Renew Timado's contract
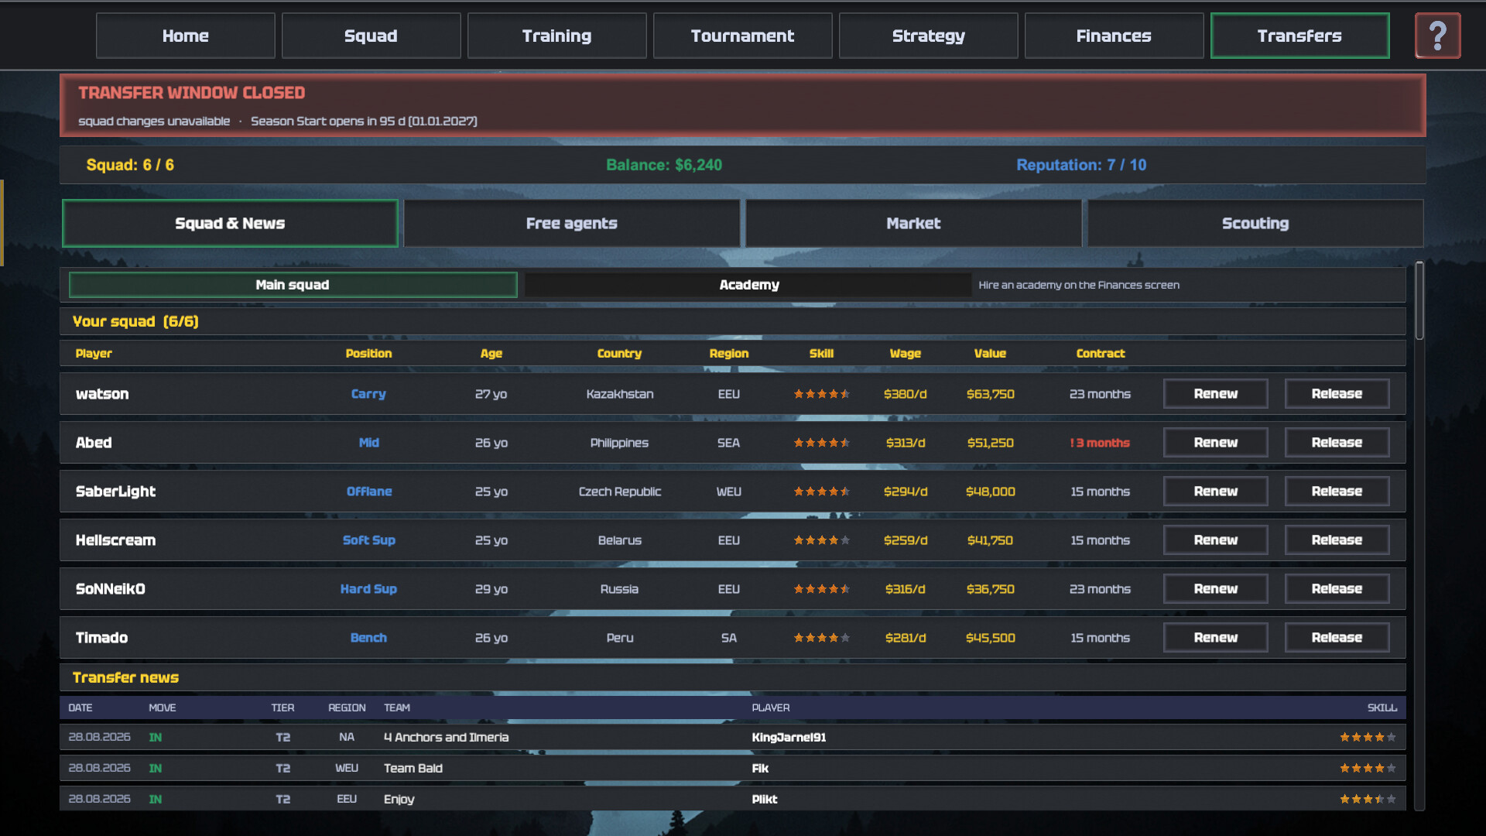Screen dimensions: 1486x836 [x=1216, y=638]
